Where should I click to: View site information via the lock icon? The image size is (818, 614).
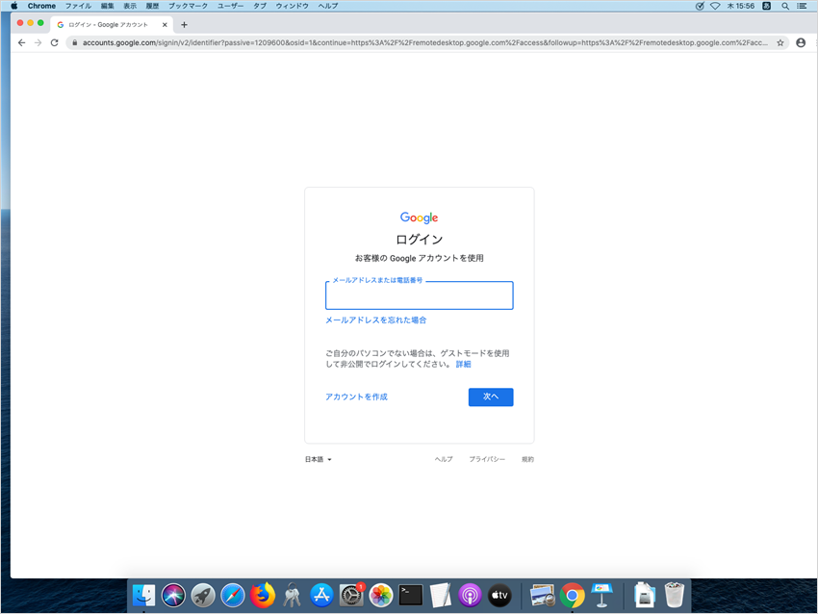click(x=75, y=42)
